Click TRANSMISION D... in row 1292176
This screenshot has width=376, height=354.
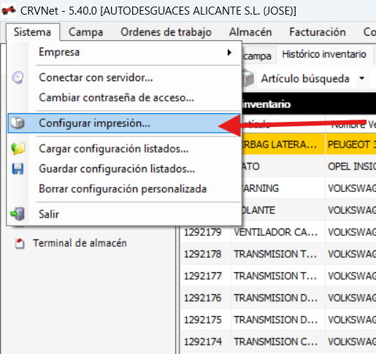click(x=278, y=298)
